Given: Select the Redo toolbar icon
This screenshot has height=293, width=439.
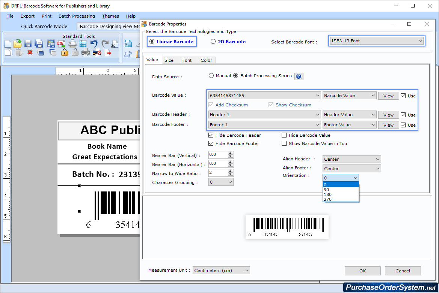Looking at the screenshot, I should point(104,43).
